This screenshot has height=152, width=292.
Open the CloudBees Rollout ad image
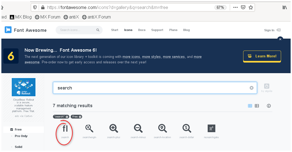(x=23, y=87)
